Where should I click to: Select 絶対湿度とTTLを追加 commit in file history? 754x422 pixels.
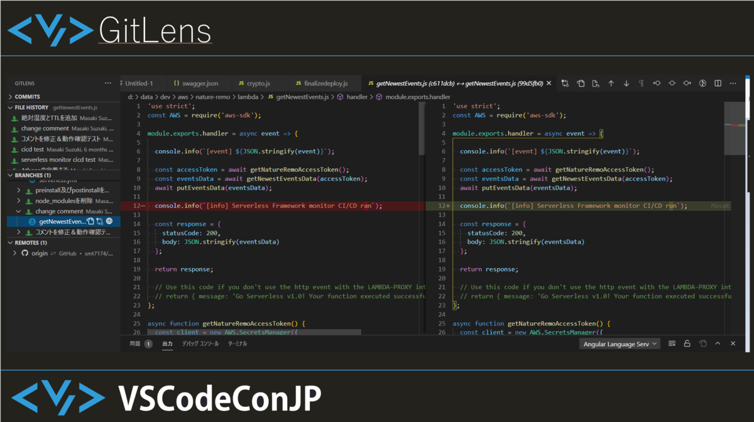(63, 117)
